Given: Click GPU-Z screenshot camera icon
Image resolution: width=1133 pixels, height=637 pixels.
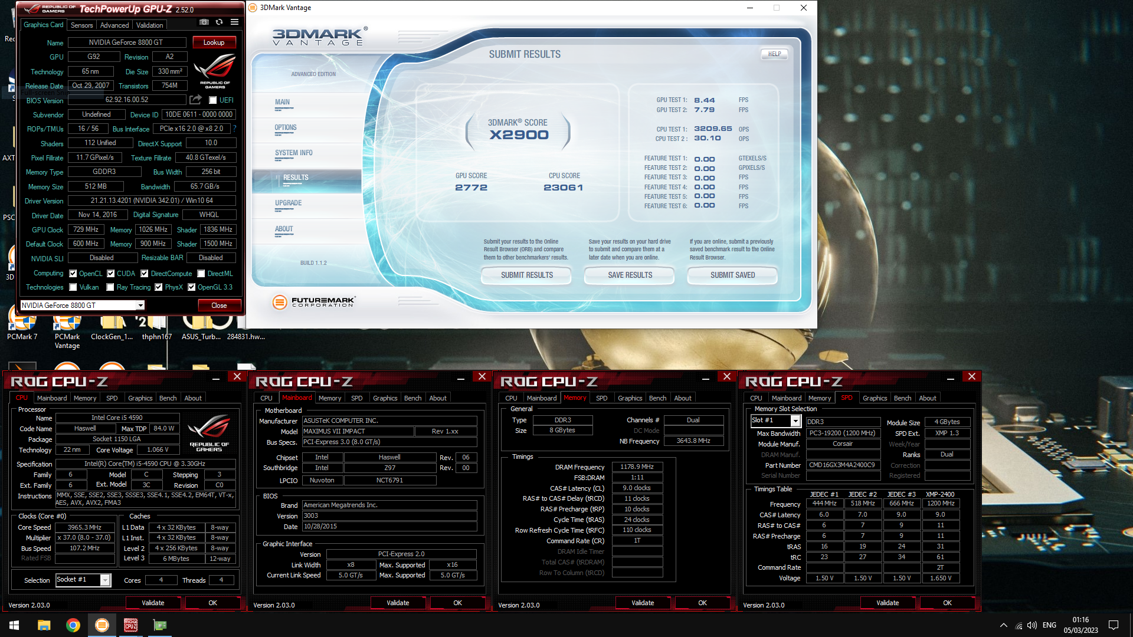Looking at the screenshot, I should click(204, 22).
